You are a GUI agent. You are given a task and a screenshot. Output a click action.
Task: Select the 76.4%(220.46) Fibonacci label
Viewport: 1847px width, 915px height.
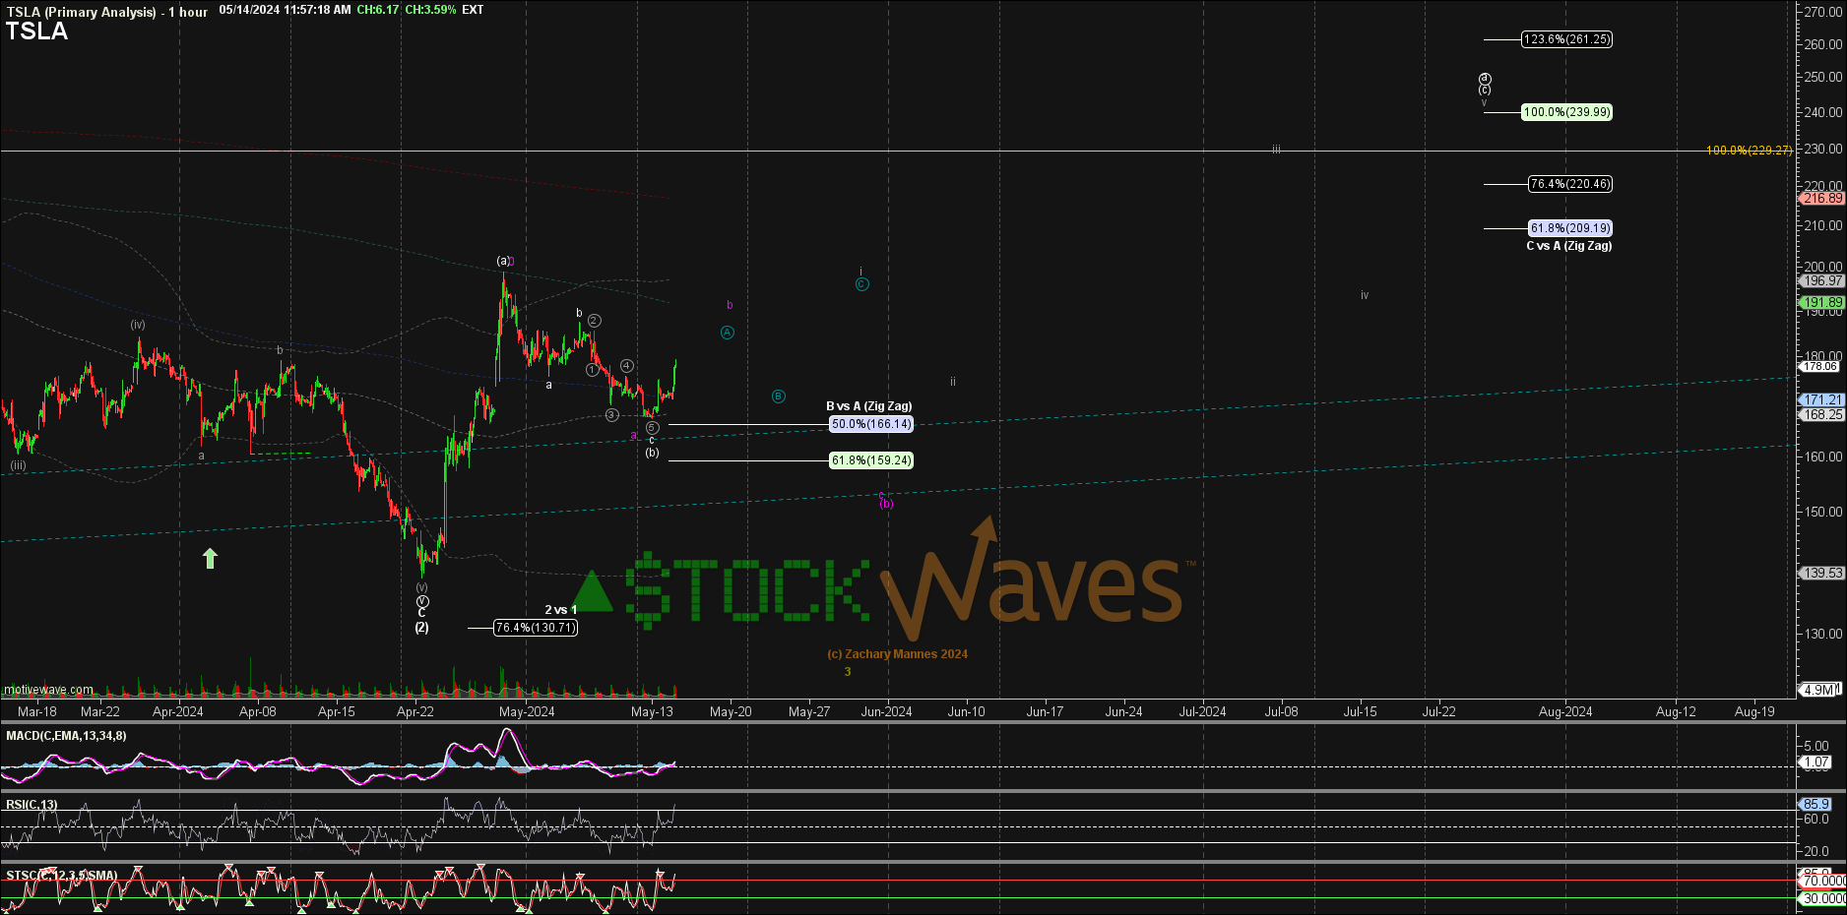(x=1570, y=184)
